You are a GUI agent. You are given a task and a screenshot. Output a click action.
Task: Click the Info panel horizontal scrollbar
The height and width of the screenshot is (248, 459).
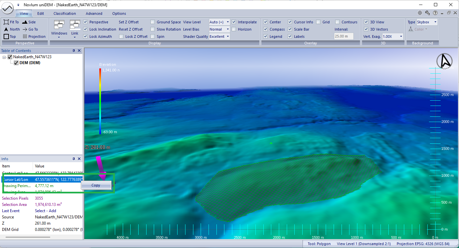pyautogui.click(x=28, y=237)
